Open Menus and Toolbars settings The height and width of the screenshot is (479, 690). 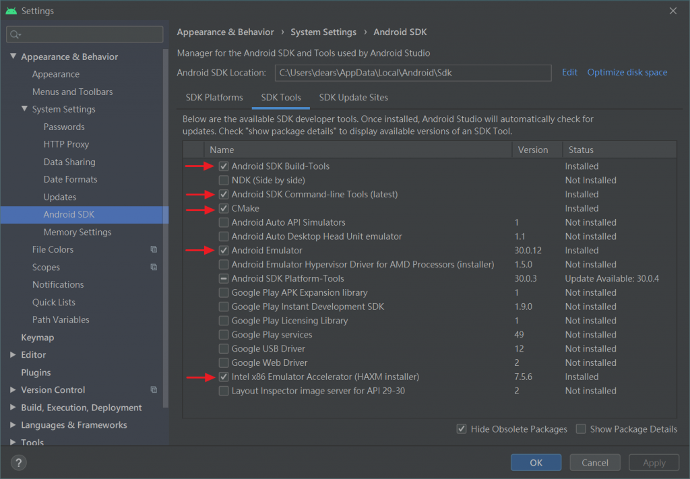click(x=73, y=92)
